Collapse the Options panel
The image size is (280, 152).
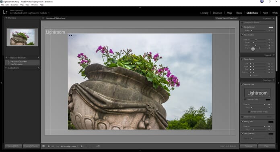(274, 18)
